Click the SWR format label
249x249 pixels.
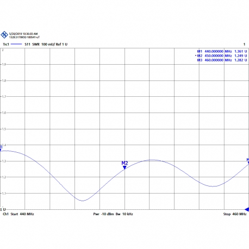point(36,44)
